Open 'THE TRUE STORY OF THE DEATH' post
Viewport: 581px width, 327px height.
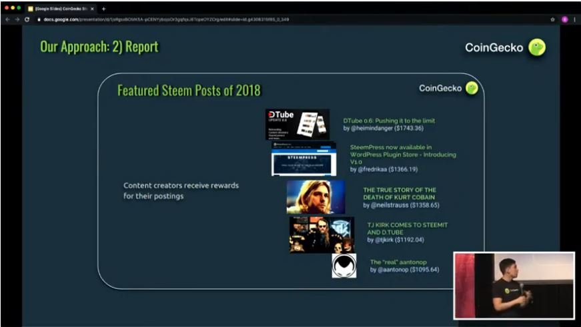pos(400,193)
